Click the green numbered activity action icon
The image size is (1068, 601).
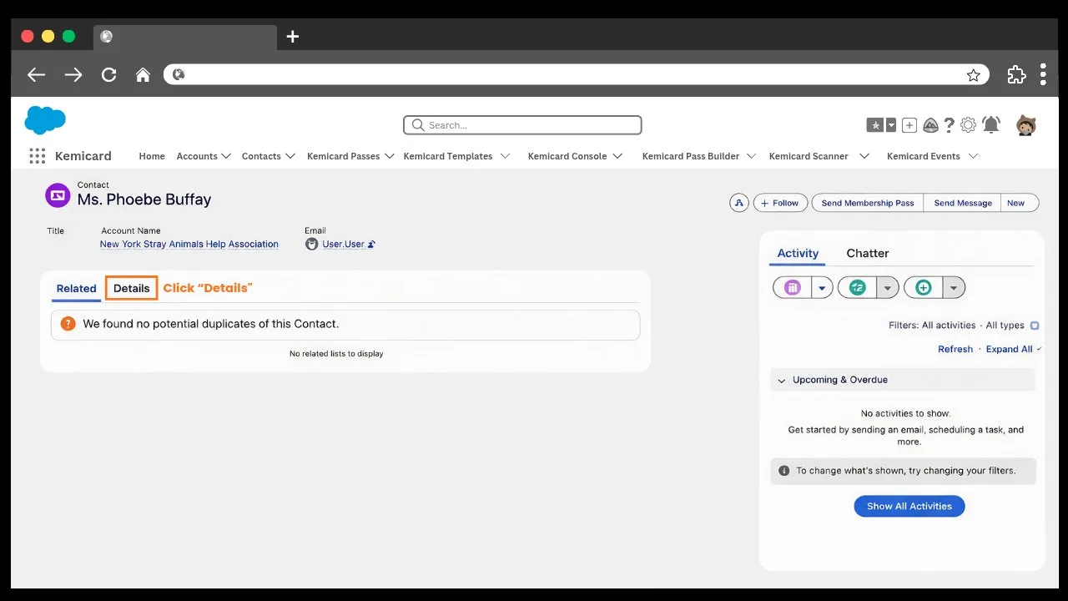[857, 287]
